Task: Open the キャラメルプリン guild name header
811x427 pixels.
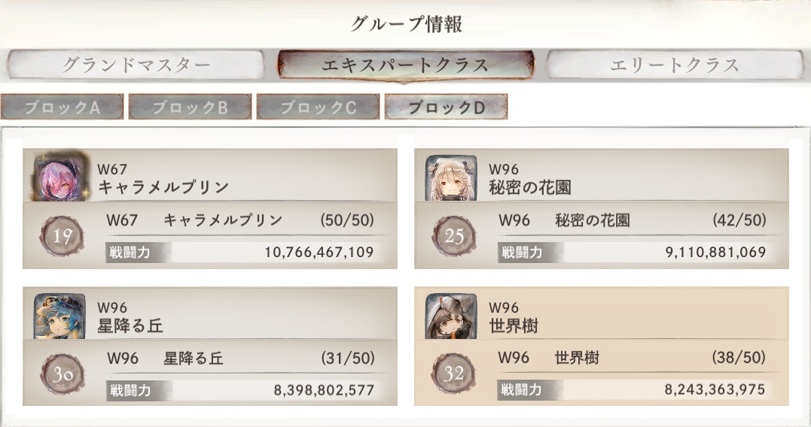Action: click(163, 186)
